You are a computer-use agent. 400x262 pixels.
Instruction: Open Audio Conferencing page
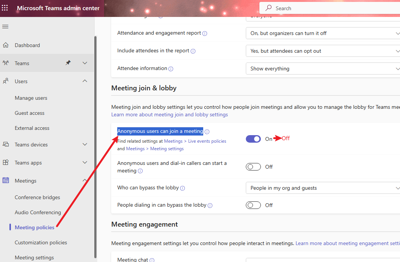tap(38, 212)
